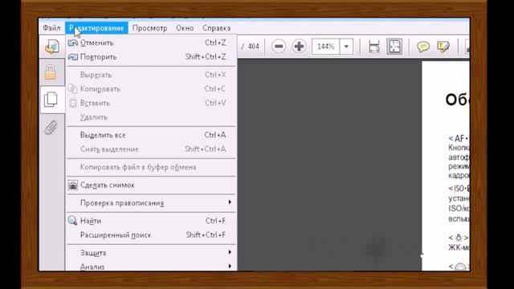The image size is (514, 289).
Task: Choose Отменить from the edit menu
Action: pos(152,43)
